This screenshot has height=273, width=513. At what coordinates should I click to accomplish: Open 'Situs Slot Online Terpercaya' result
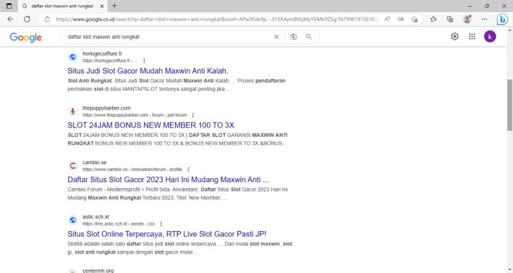pyautogui.click(x=167, y=234)
